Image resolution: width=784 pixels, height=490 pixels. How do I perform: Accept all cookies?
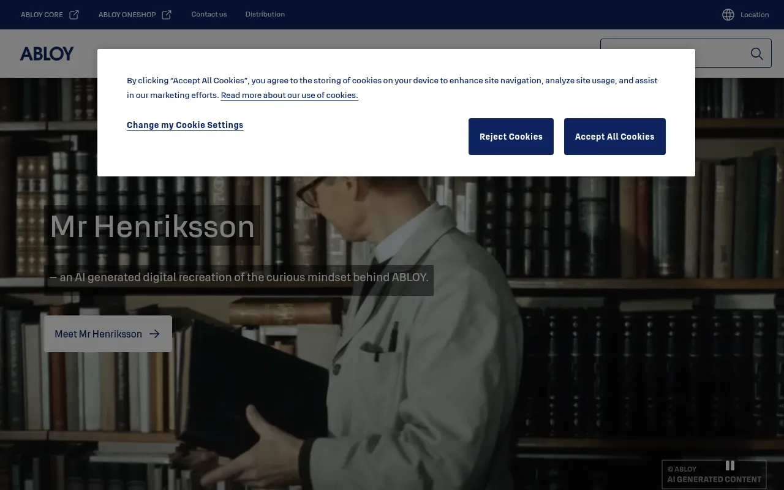click(614, 137)
